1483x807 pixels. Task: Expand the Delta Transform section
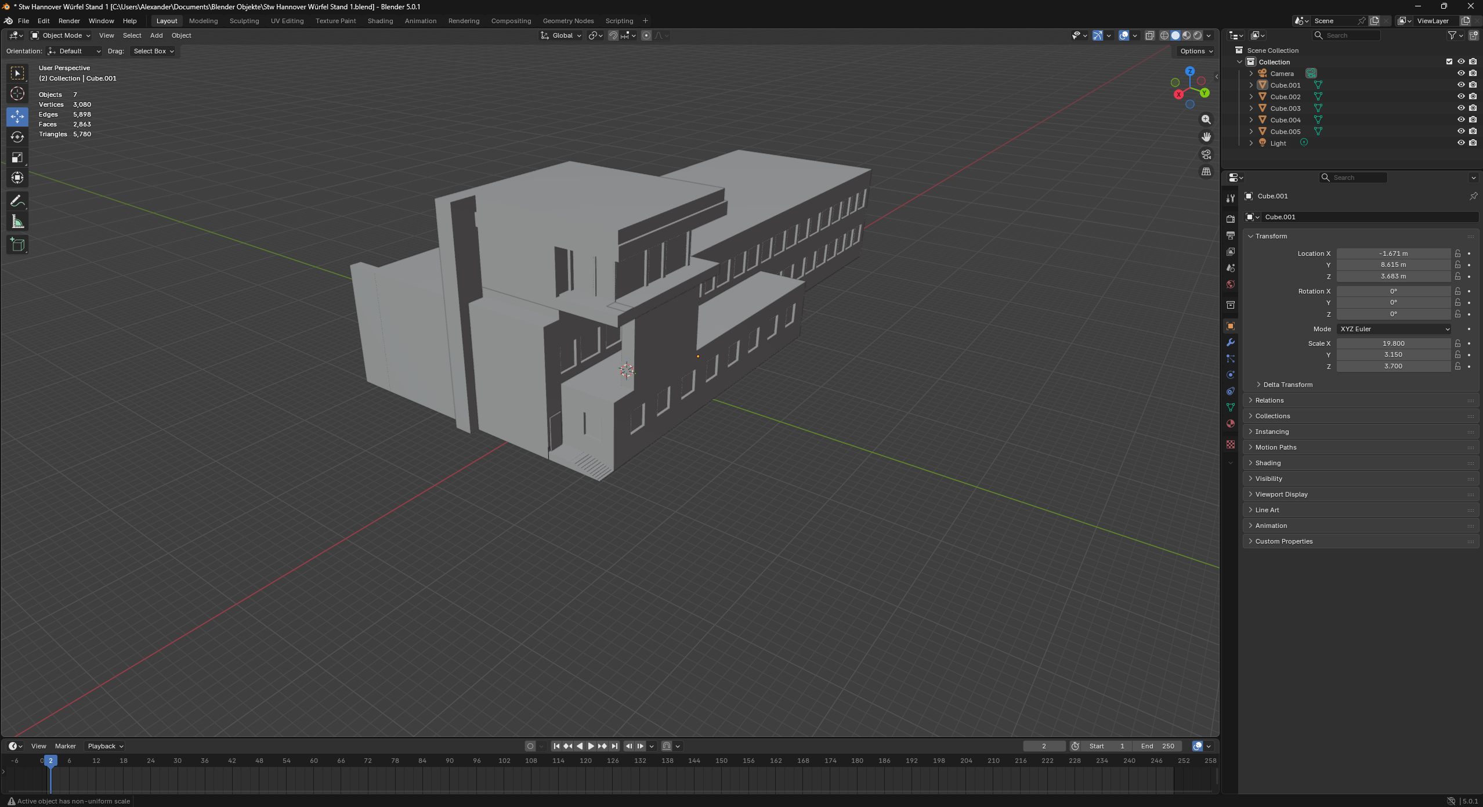tap(1287, 385)
